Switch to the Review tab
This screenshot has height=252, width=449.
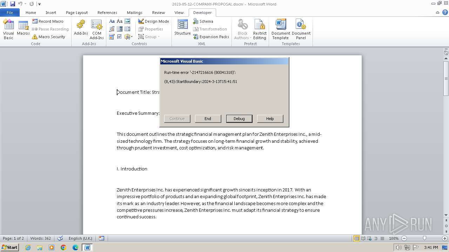[159, 13]
